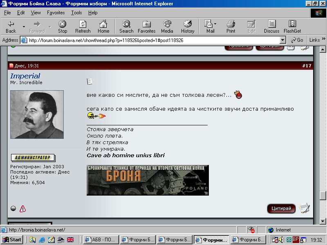Go to the Home page
327x245 pixels.
coord(103,27)
